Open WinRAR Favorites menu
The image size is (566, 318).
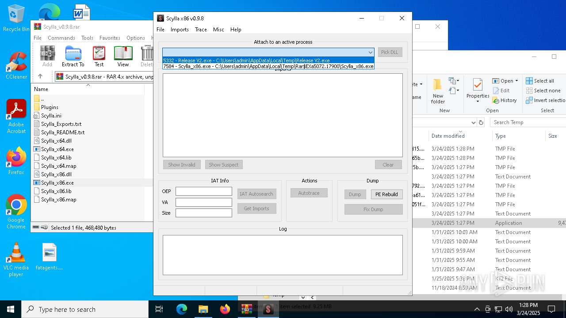coord(110,38)
